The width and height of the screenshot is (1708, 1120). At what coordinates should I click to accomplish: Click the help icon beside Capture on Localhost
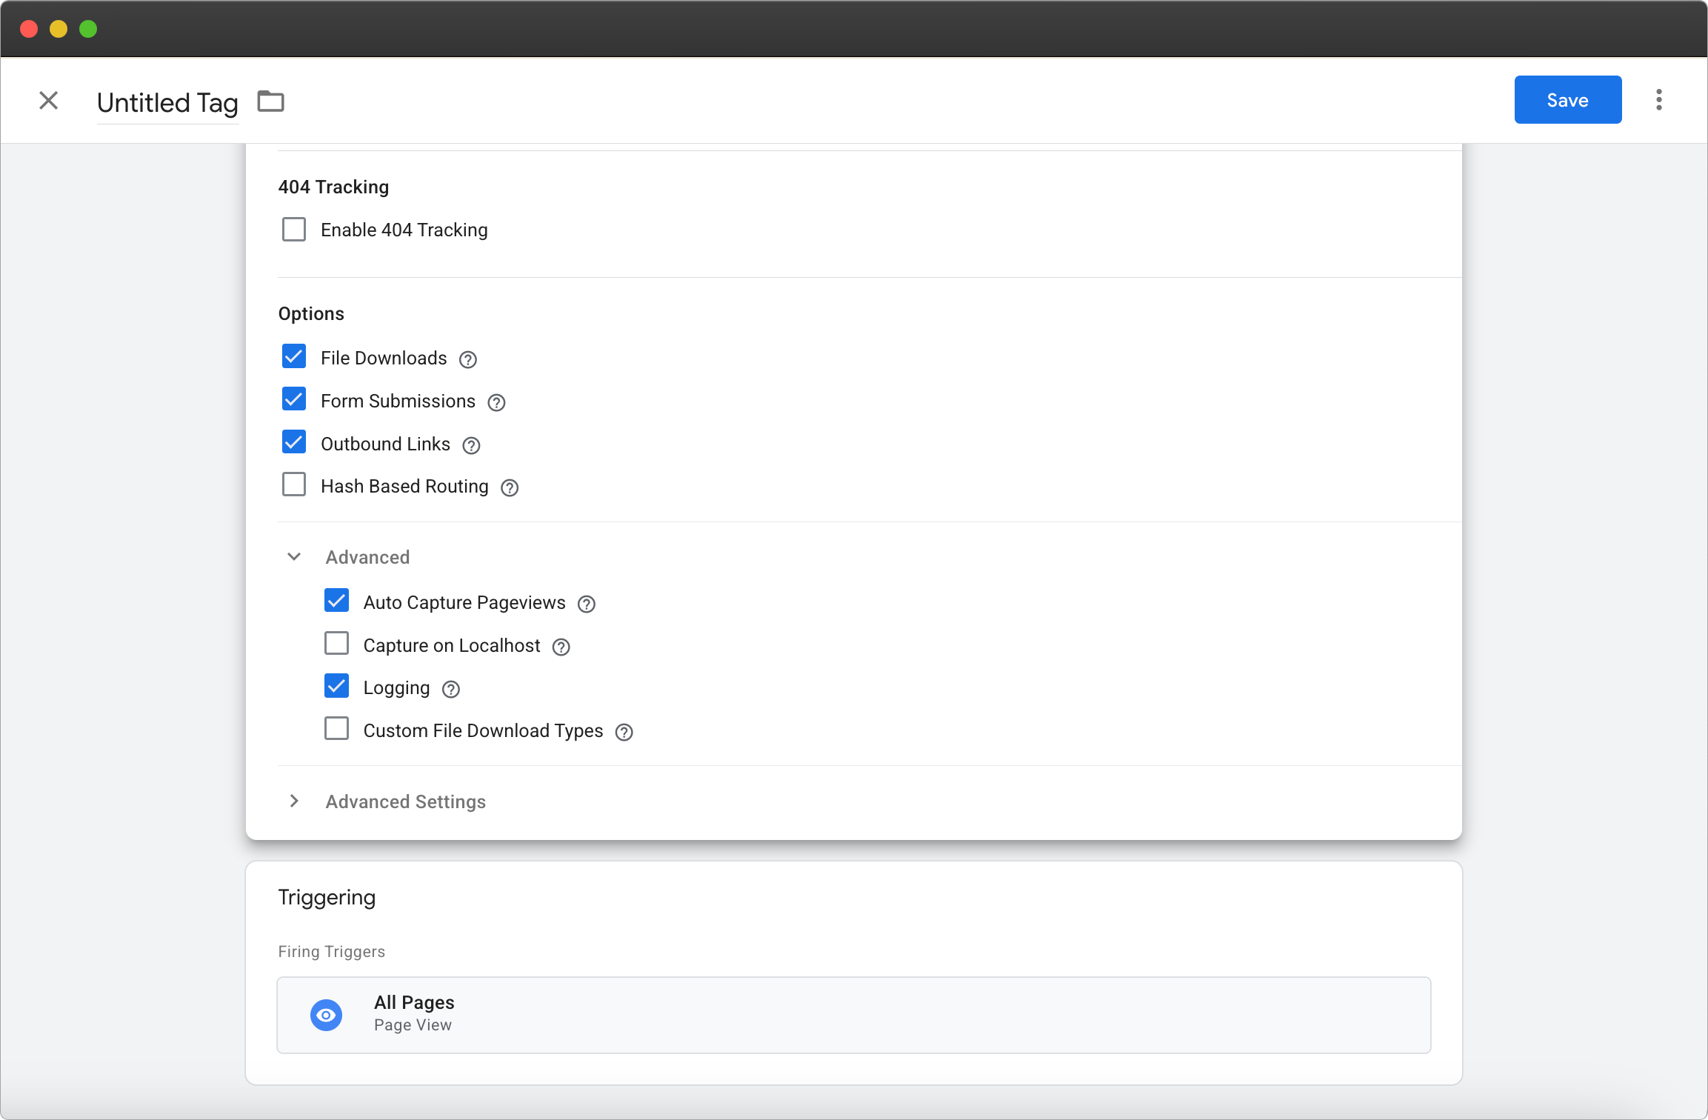(x=561, y=647)
